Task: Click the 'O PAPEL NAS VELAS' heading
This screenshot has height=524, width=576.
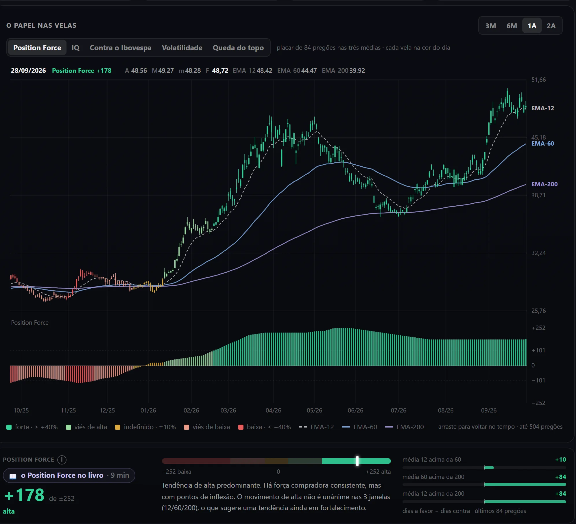Action: [x=41, y=25]
